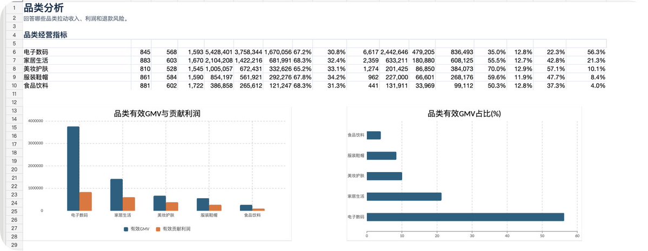Screen dimensions: 648x251
Task: Click the orange 有效贡献利润 legend swatch
Action: point(158,229)
